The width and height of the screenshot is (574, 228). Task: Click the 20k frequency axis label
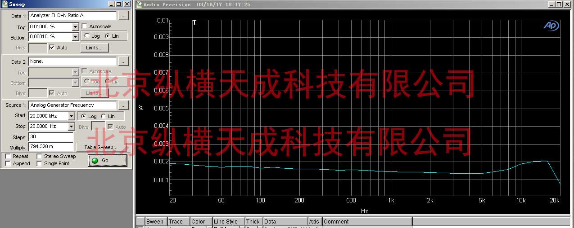point(554,201)
